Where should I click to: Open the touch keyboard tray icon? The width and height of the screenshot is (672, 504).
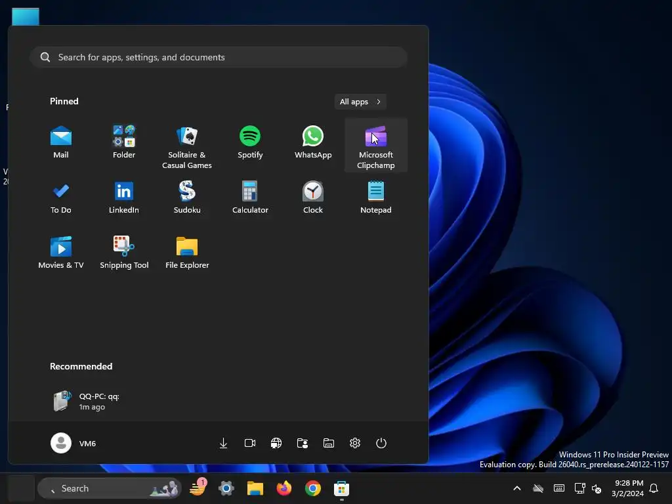(559, 488)
